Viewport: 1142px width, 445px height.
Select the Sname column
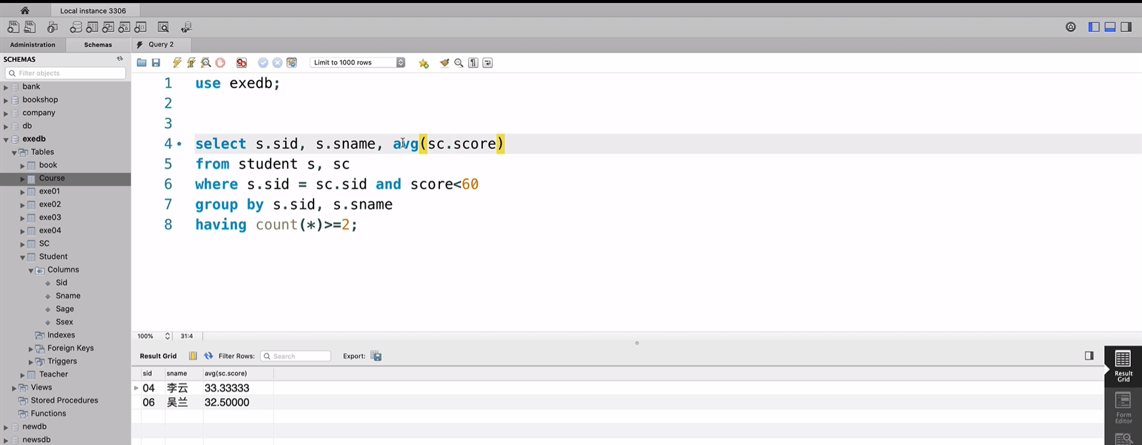click(68, 296)
